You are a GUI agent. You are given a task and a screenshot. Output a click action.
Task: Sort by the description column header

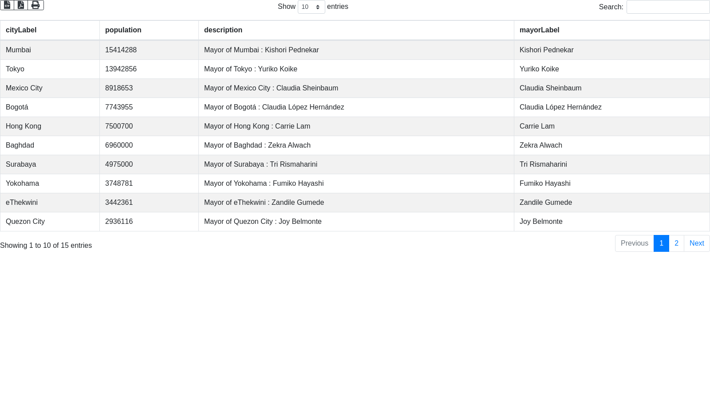(223, 30)
